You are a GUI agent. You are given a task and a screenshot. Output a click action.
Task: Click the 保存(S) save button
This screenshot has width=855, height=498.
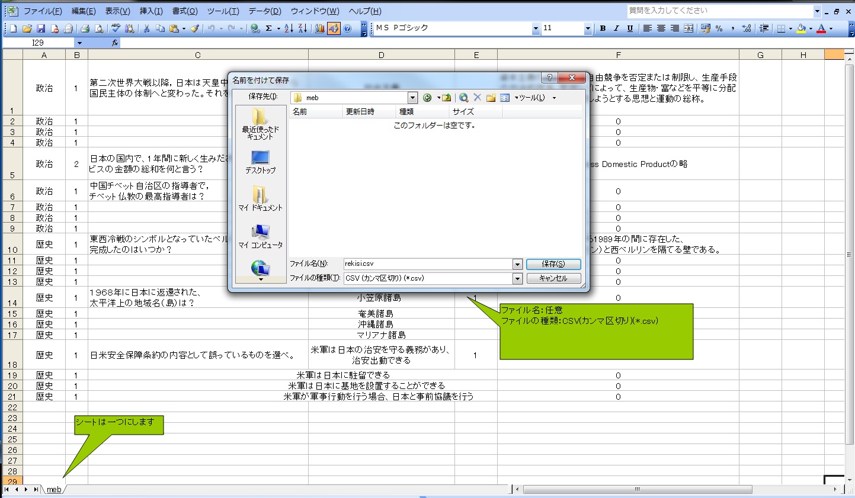553,264
